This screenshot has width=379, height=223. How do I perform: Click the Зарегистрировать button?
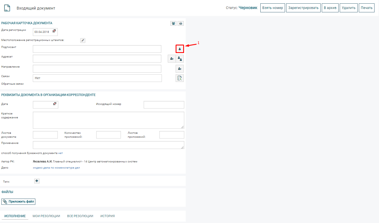point(303,8)
